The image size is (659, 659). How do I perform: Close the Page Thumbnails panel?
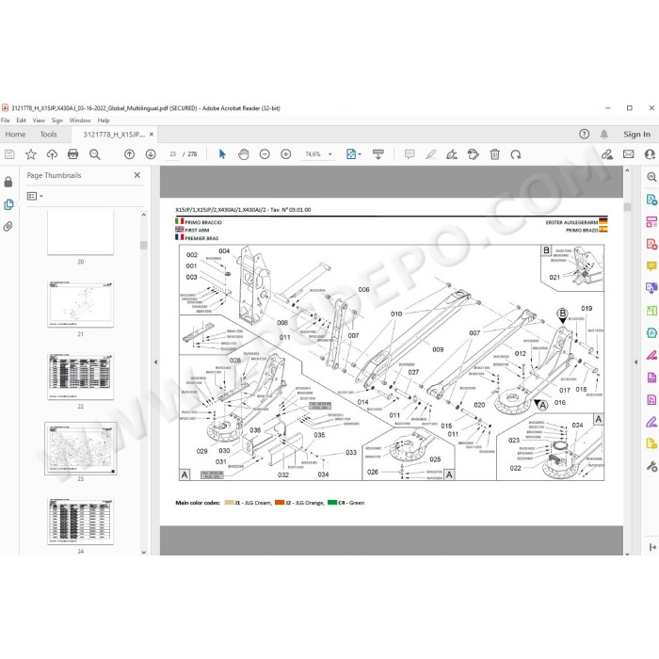[137, 175]
